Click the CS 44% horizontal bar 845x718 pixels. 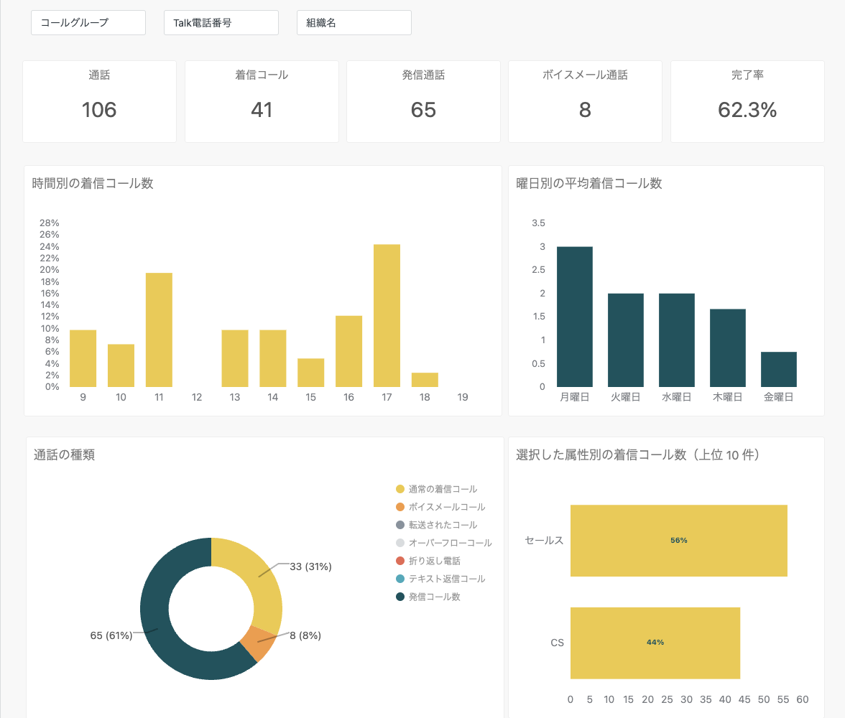655,643
